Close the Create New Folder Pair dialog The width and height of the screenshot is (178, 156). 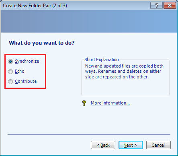170,6
